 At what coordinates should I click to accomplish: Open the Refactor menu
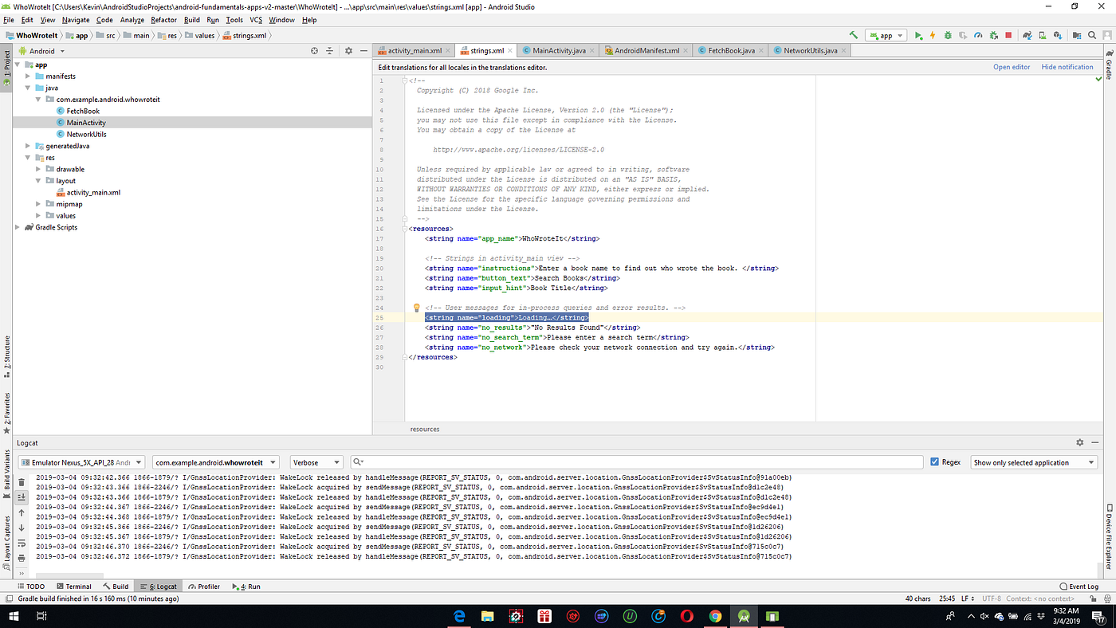[165, 19]
